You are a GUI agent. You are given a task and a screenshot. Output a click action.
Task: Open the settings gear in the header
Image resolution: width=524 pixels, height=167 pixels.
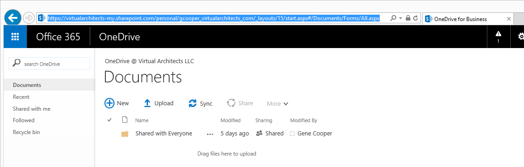tap(521, 37)
